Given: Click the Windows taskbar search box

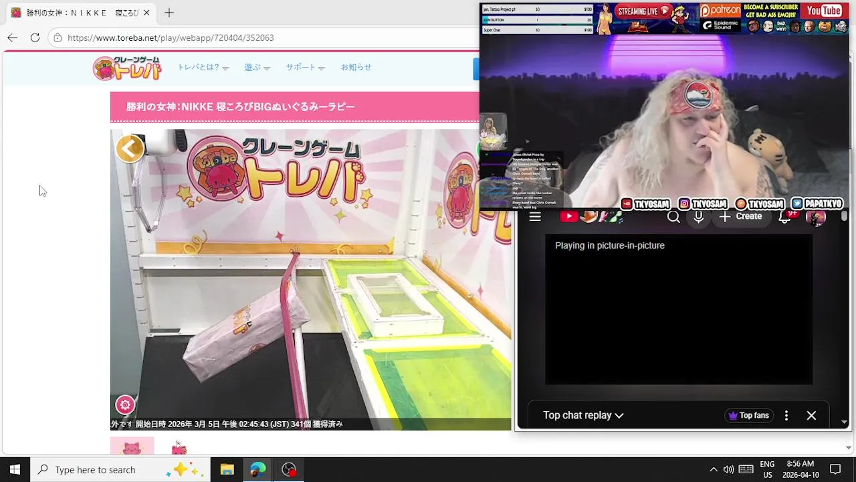Looking at the screenshot, I should (x=120, y=469).
